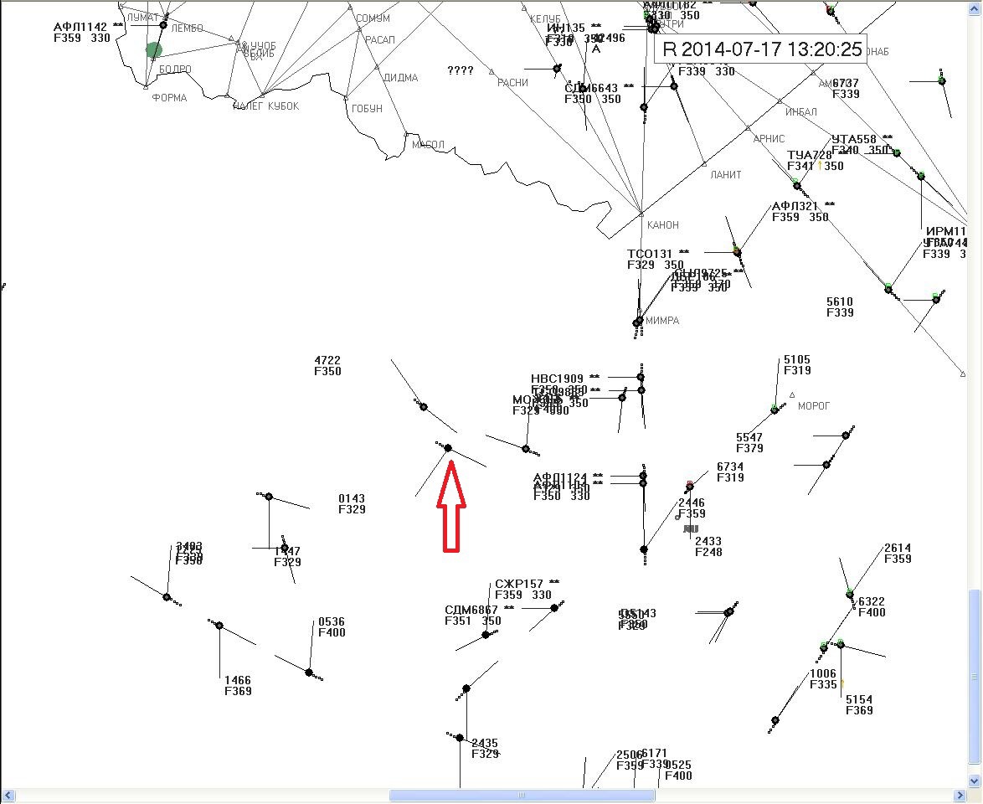The image size is (983, 804).
Task: Click the R 2014-07-17 13:20:25 timestamp box
Action: (760, 49)
